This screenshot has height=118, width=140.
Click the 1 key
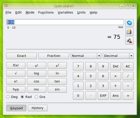(78, 86)
